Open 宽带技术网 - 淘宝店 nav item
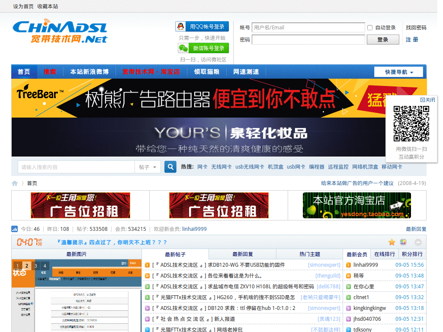 151,72
